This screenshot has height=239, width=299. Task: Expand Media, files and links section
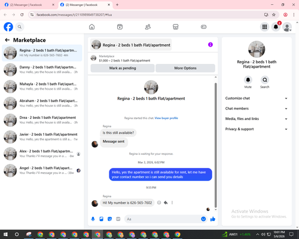[257, 119]
